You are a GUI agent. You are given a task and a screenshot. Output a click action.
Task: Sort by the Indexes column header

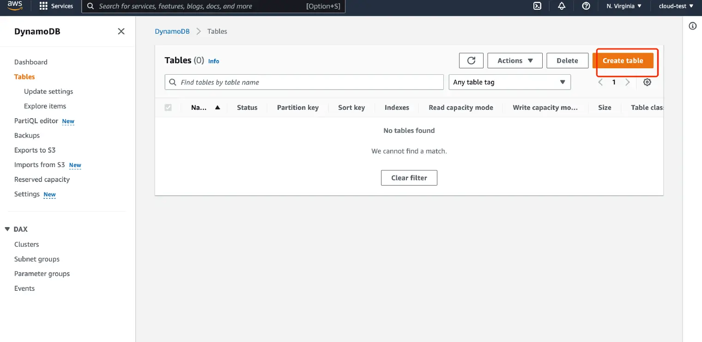(x=397, y=108)
